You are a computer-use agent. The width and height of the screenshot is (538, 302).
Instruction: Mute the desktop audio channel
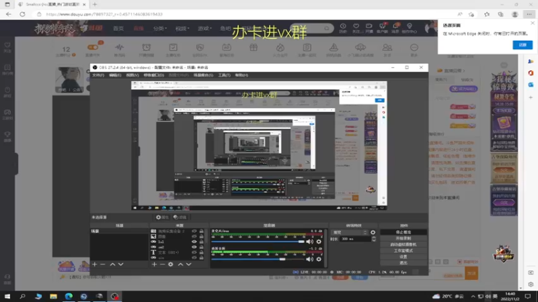pos(309,259)
